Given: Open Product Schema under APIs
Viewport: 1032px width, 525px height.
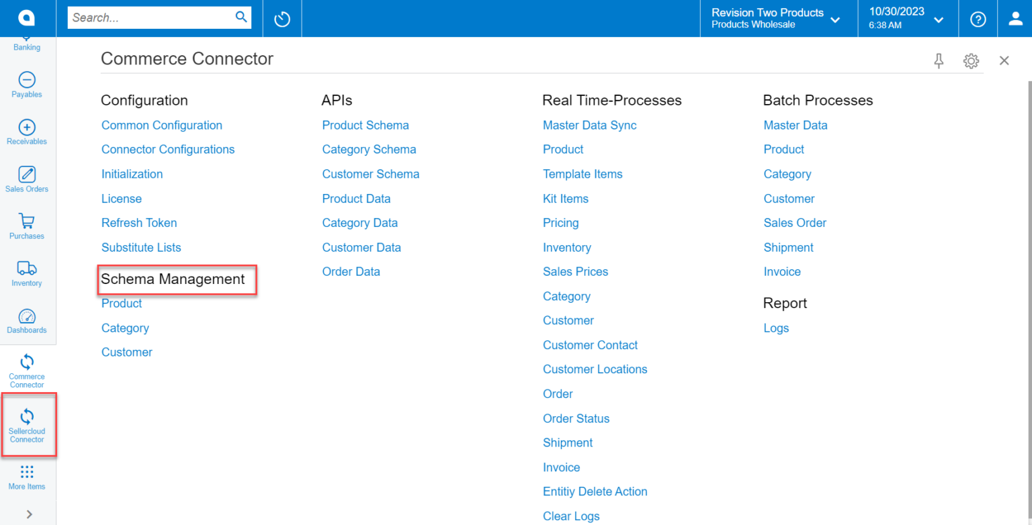Looking at the screenshot, I should click(365, 126).
